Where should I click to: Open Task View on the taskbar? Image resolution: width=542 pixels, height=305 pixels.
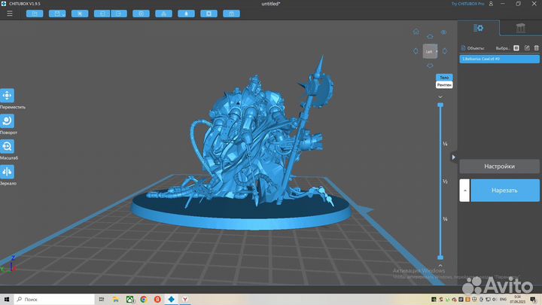[x=102, y=299]
